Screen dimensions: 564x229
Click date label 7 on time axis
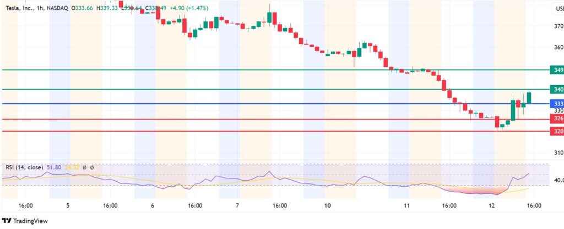tap(237, 205)
